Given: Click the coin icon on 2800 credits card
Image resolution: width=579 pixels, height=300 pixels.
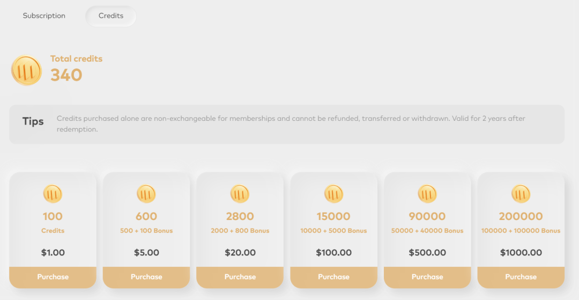Looking at the screenshot, I should [x=240, y=194].
